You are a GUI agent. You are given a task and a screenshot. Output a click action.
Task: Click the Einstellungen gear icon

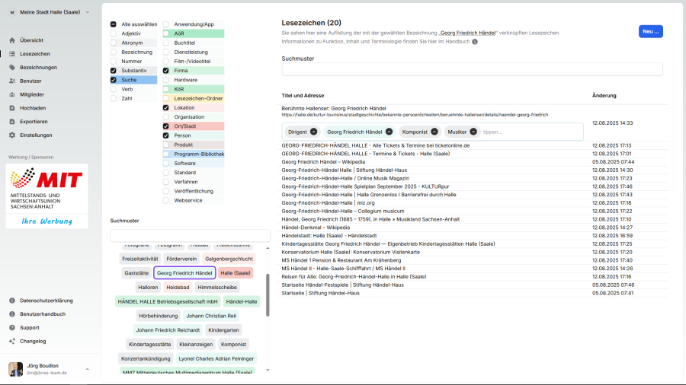click(12, 135)
